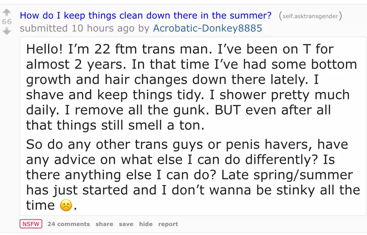Viewport: 367px width, 235px height.
Task: Downvote the post with the down arrow
Action: coord(6,31)
